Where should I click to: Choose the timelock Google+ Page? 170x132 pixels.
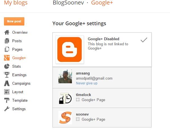pos(102,98)
